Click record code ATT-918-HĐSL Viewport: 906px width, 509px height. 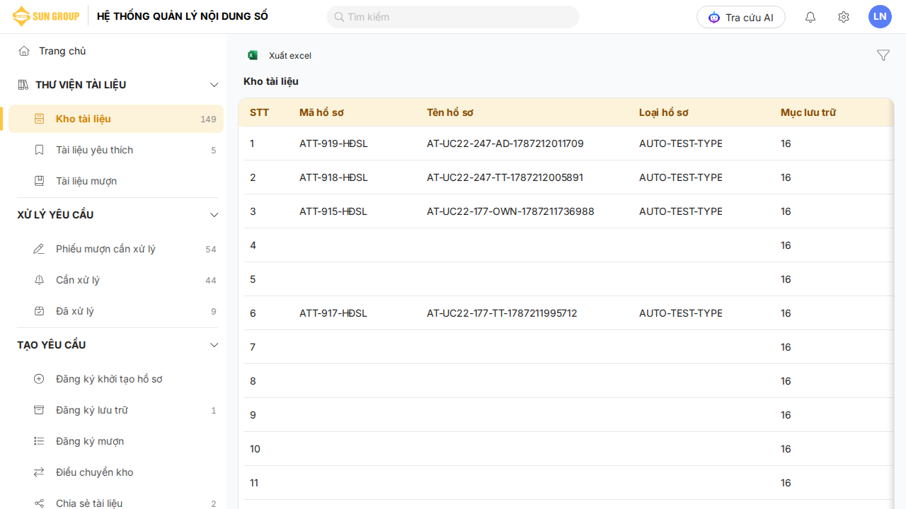click(x=333, y=177)
